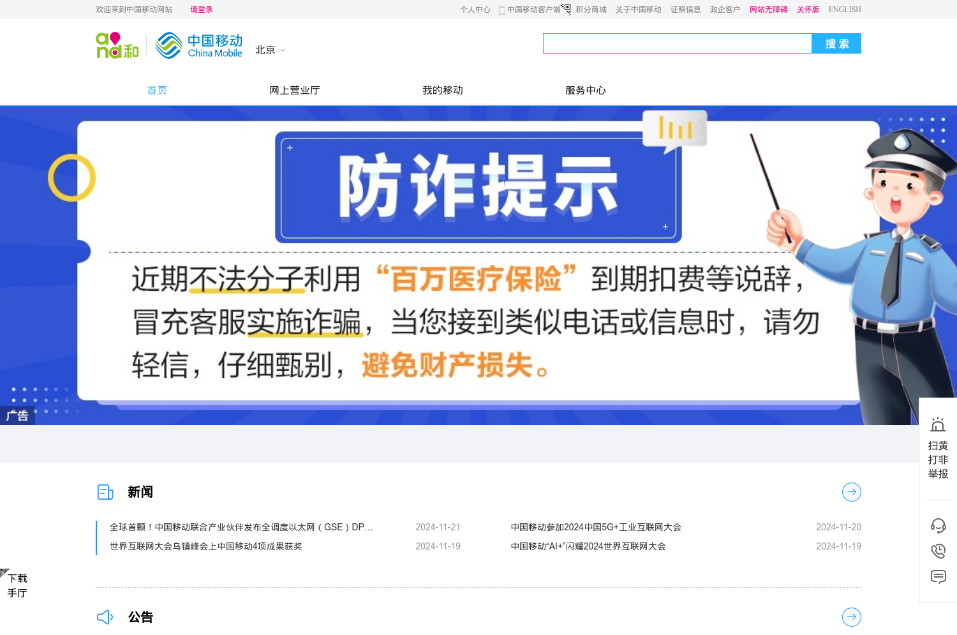Click the 扫黄打非举报 text in sidebar
The height and width of the screenshot is (635, 957).
coord(938,459)
